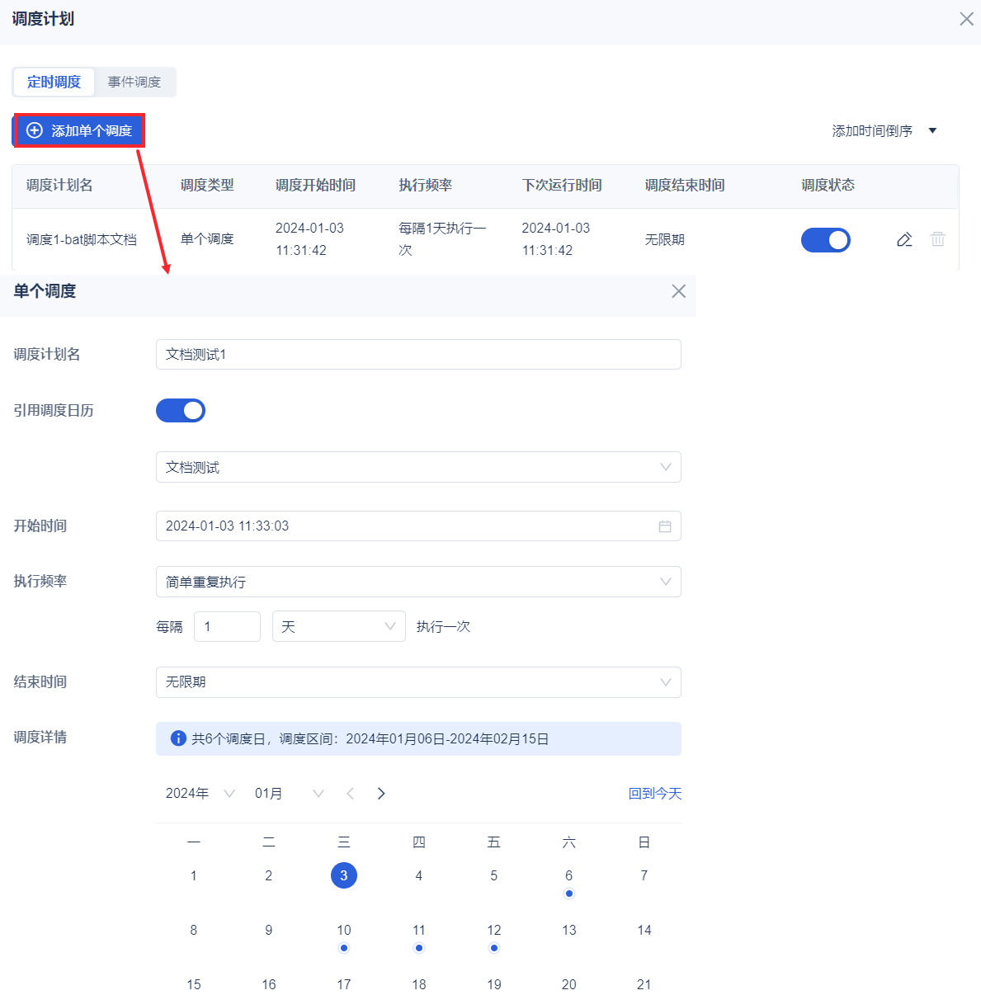Click the delete trash icon in schedule row
The width and height of the screenshot is (981, 995).
(x=938, y=239)
